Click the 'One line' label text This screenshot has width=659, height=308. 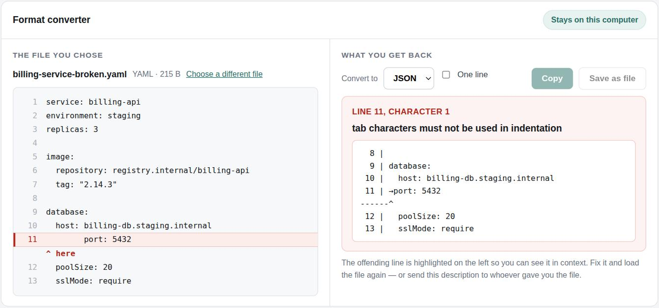[x=472, y=75]
